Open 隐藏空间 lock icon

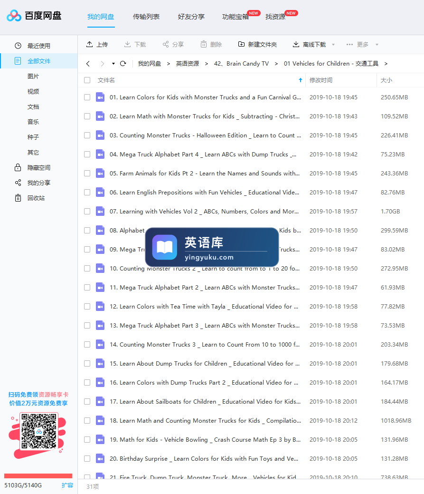(x=18, y=167)
